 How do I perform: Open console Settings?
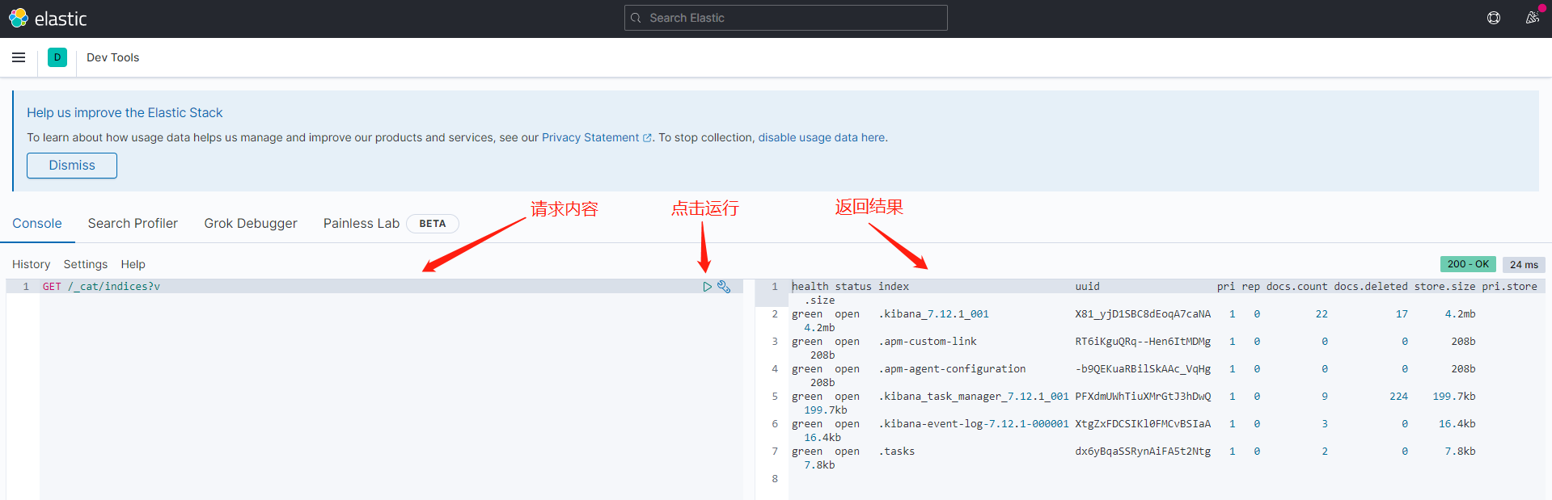pos(86,264)
